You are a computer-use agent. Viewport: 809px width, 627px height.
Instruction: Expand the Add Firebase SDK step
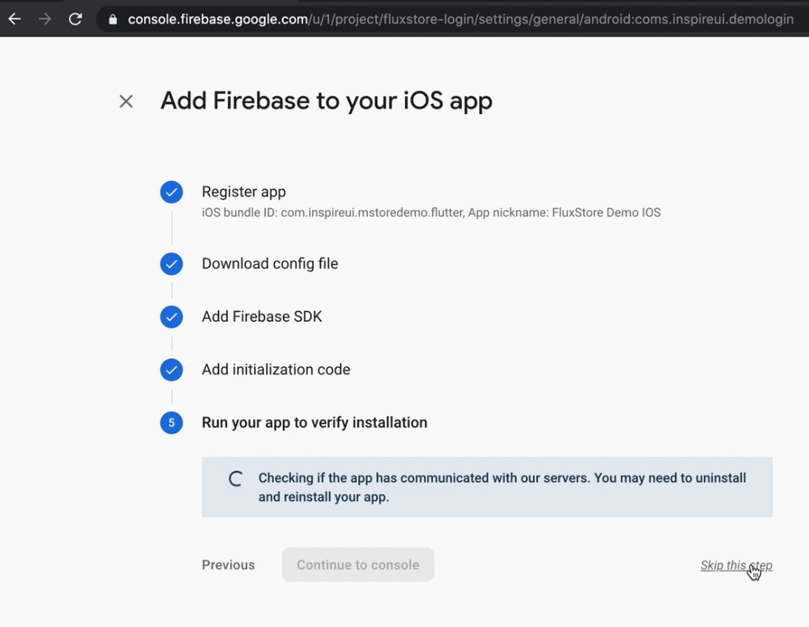(262, 317)
